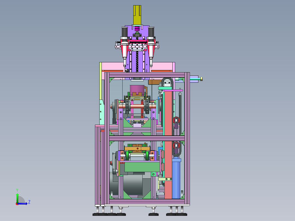Screen dimensions: 295x221
Task: Pick the left black spindle motor at the top
Action: (x=125, y=32)
